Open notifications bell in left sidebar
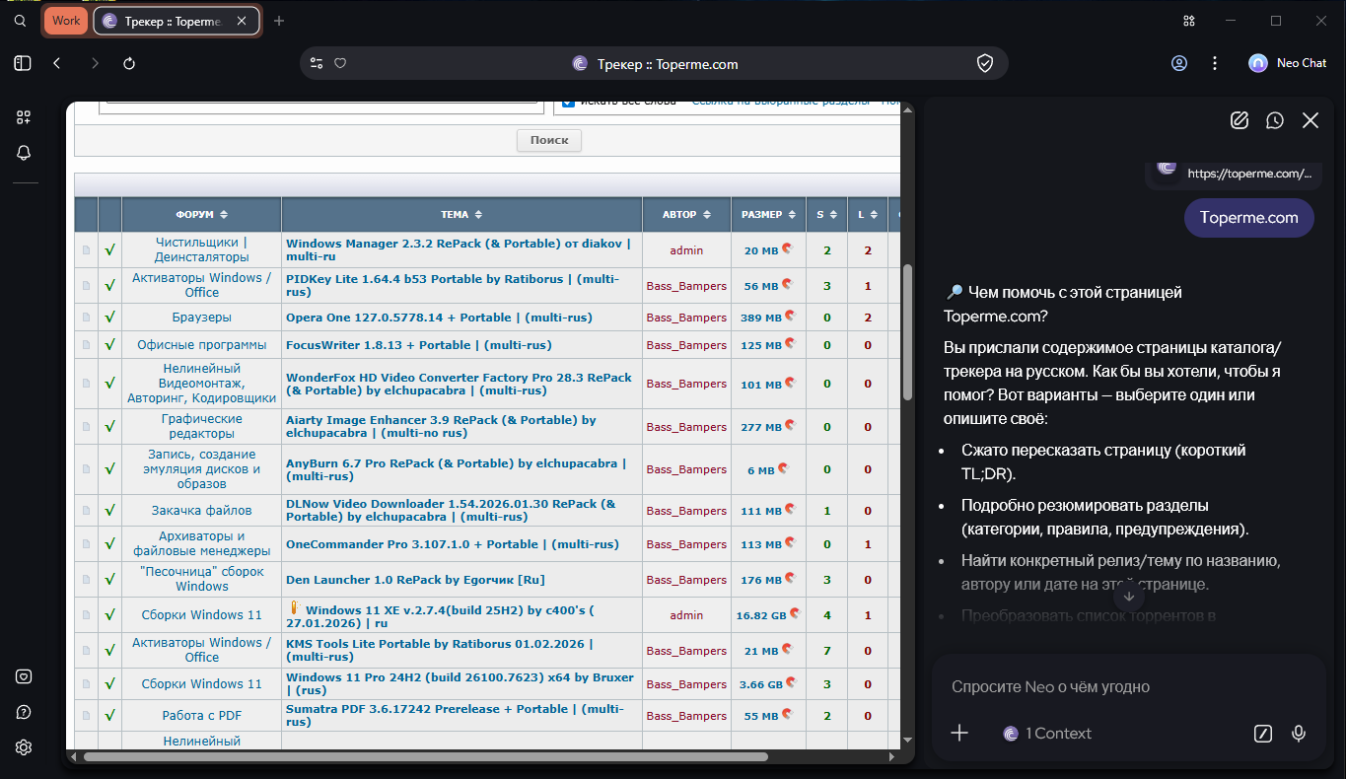Image resolution: width=1346 pixels, height=779 pixels. 24,153
